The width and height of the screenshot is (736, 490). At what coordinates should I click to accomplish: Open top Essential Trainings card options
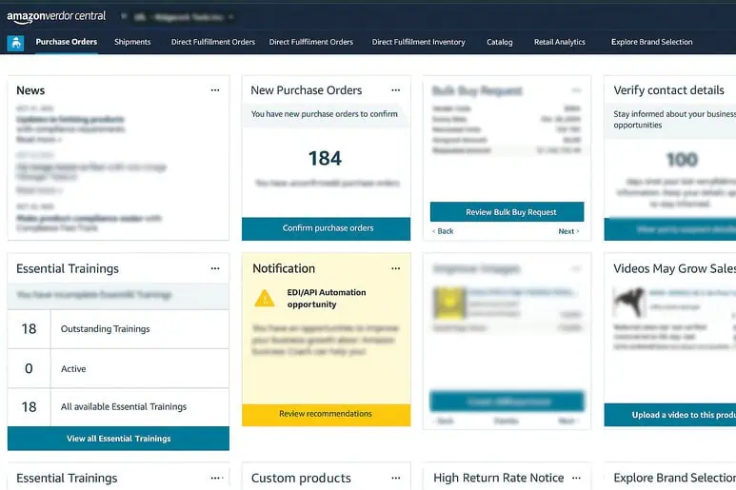point(215,268)
